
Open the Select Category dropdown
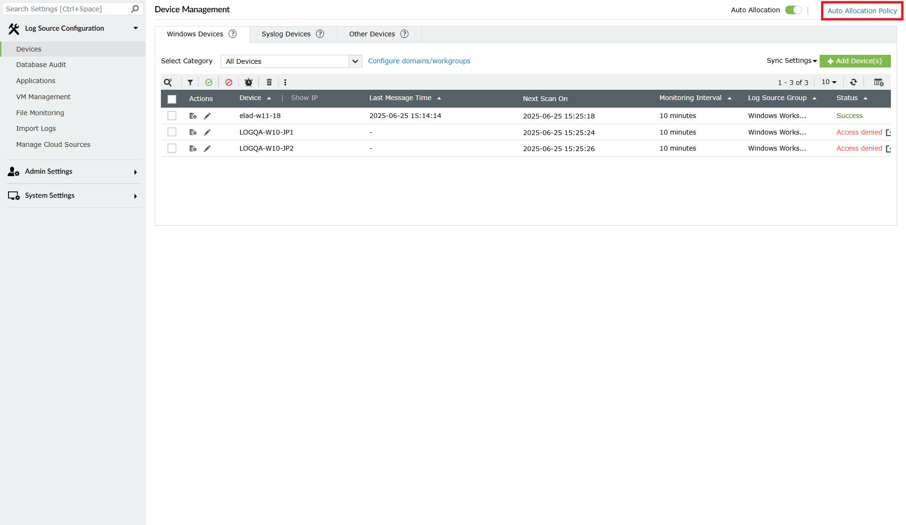pyautogui.click(x=291, y=61)
